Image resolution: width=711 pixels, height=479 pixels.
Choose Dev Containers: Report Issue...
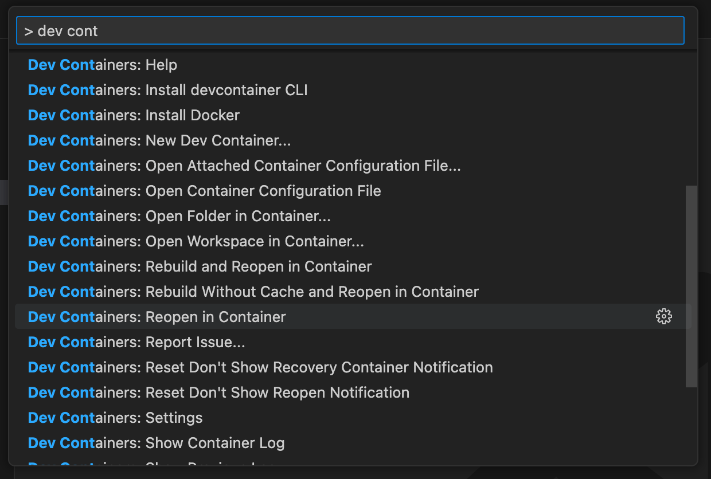point(136,343)
